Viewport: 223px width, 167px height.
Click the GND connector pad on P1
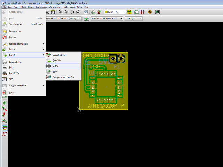pos(121,59)
